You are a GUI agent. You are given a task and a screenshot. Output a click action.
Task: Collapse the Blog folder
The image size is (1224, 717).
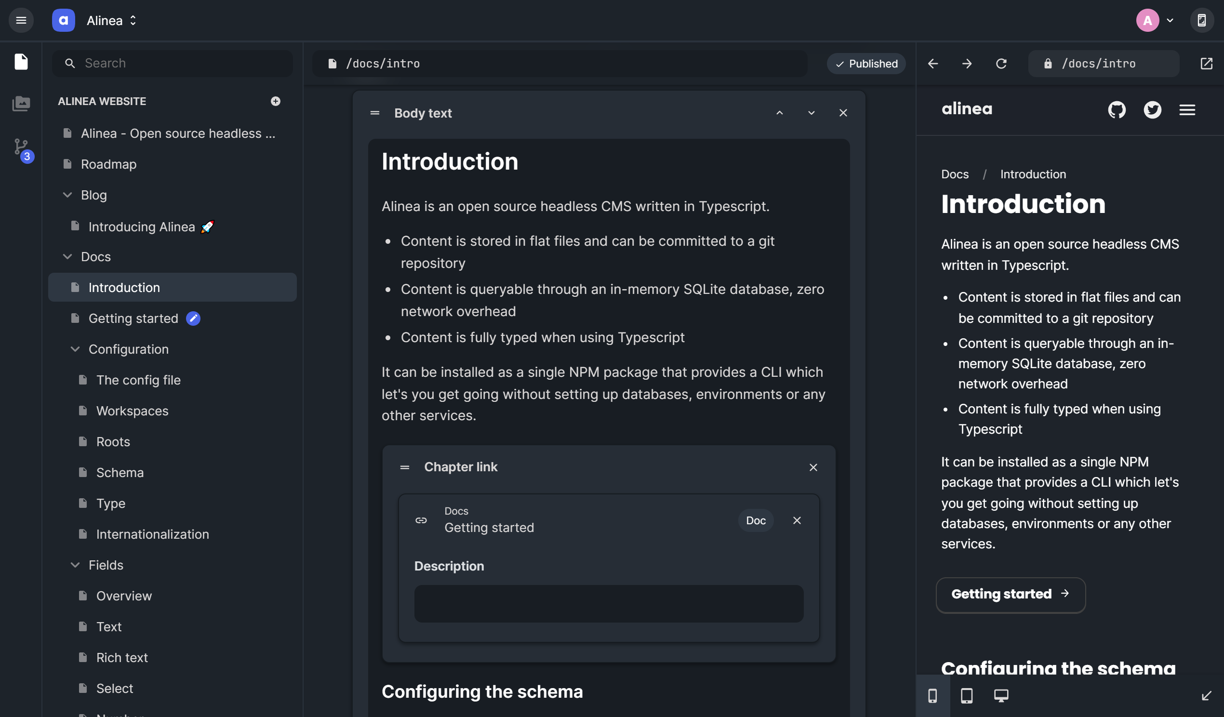pyautogui.click(x=67, y=195)
